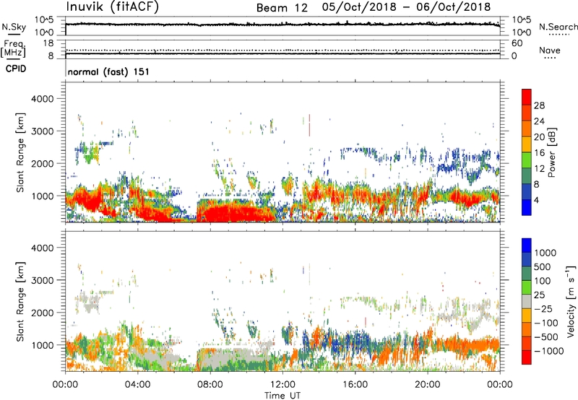The width and height of the screenshot is (578, 400).
Task: Select the 'Beam 12' label
Action: (x=282, y=8)
